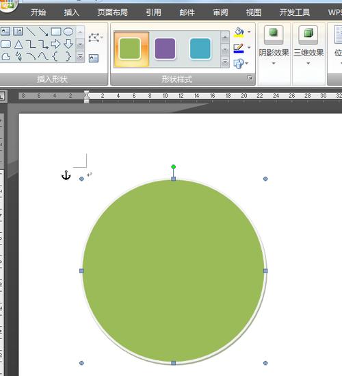342x376 pixels.
Task: Select the oval shape tool
Action: point(68,32)
